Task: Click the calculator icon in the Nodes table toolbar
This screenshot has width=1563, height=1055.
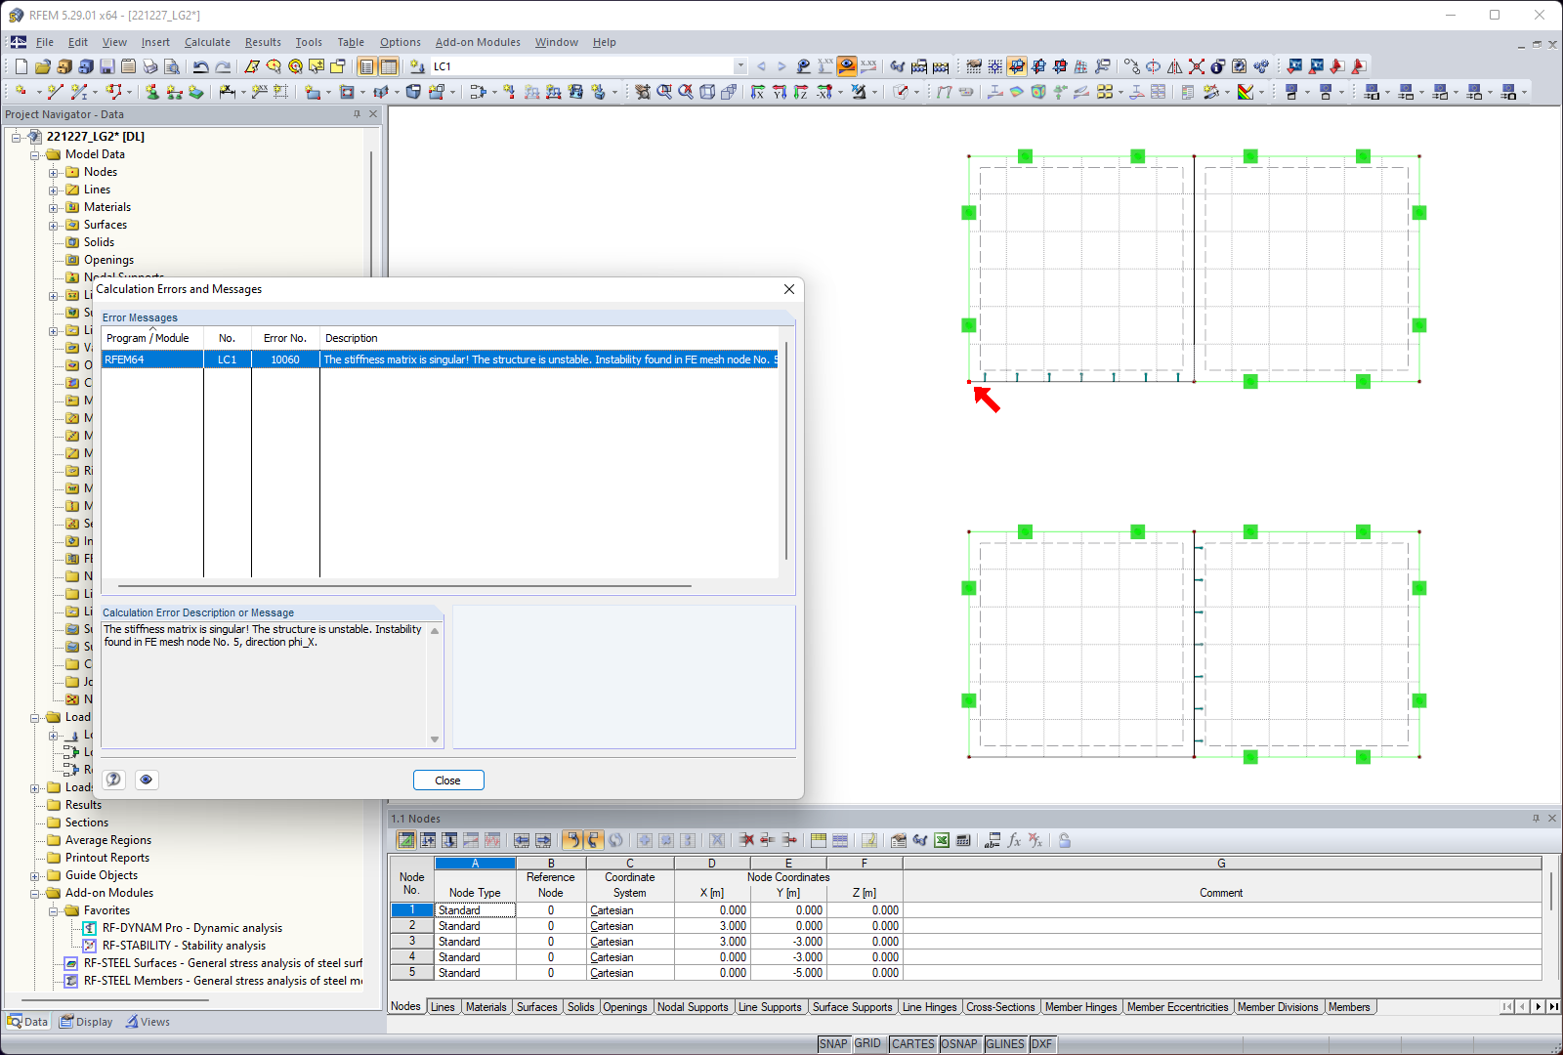Action: click(963, 840)
